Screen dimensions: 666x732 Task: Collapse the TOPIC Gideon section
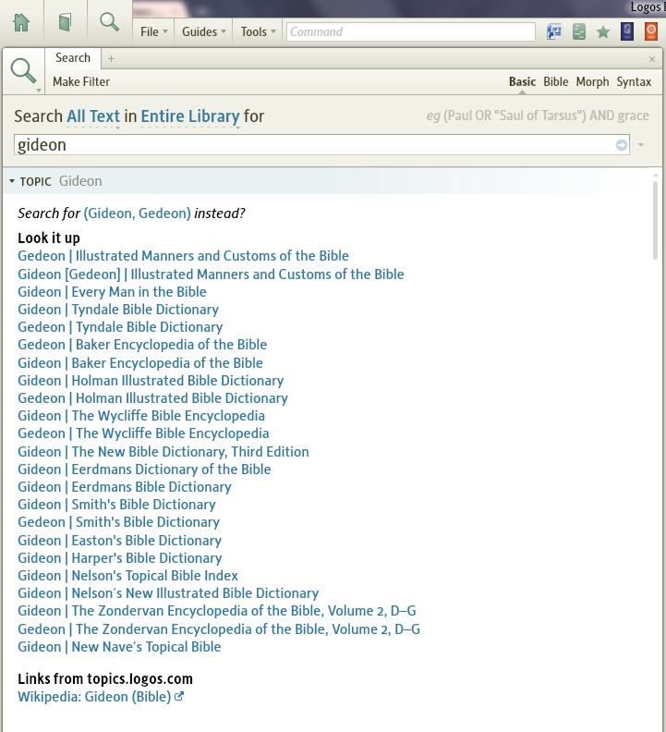(12, 181)
